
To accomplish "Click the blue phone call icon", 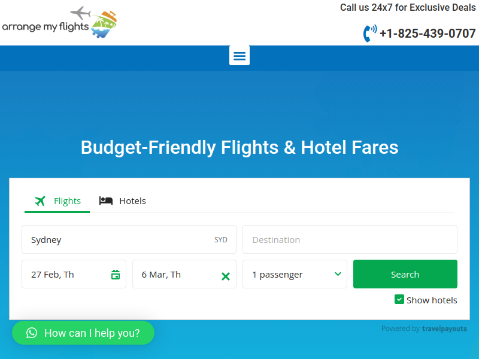I will pos(369,34).
